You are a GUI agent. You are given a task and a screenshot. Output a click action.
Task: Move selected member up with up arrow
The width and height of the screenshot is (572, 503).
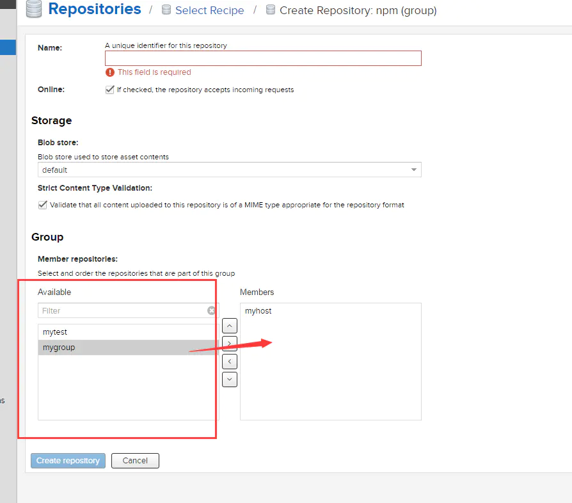tap(229, 325)
